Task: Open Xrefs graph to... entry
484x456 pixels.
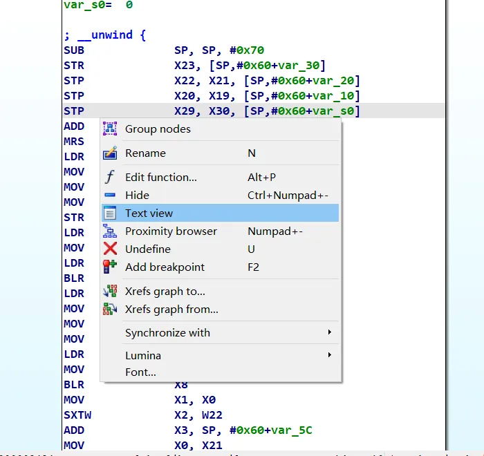Action: pyautogui.click(x=221, y=292)
